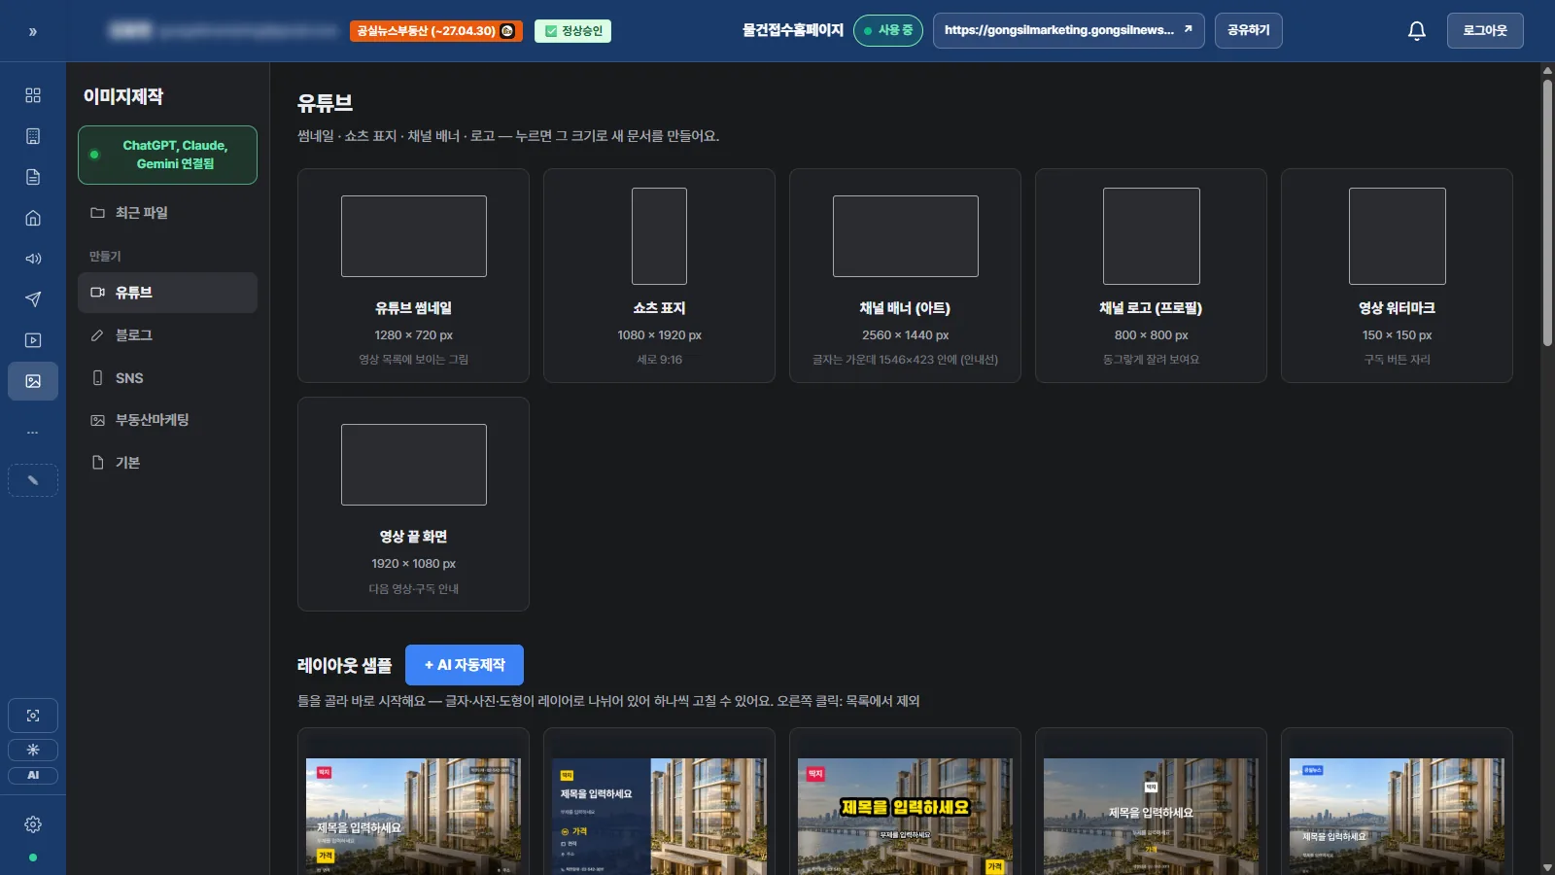
Task: Expand the collapsed sidebar with double-chevron icon
Action: coord(33,32)
